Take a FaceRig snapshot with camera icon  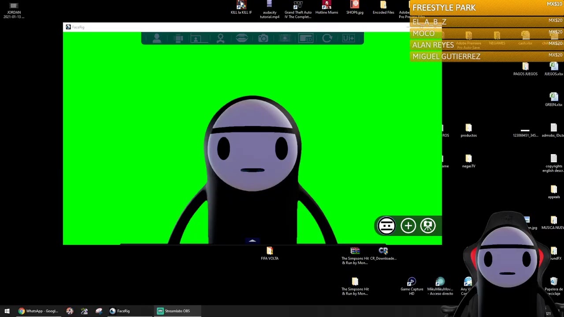(263, 39)
